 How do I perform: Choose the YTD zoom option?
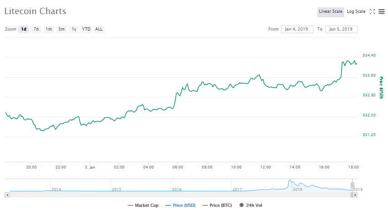[86, 29]
